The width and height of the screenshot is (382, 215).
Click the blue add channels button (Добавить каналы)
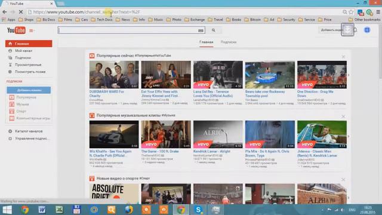click(29, 90)
